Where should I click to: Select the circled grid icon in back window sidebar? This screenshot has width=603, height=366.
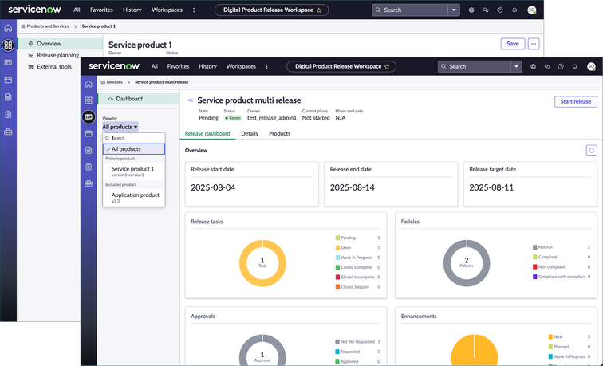click(x=8, y=45)
